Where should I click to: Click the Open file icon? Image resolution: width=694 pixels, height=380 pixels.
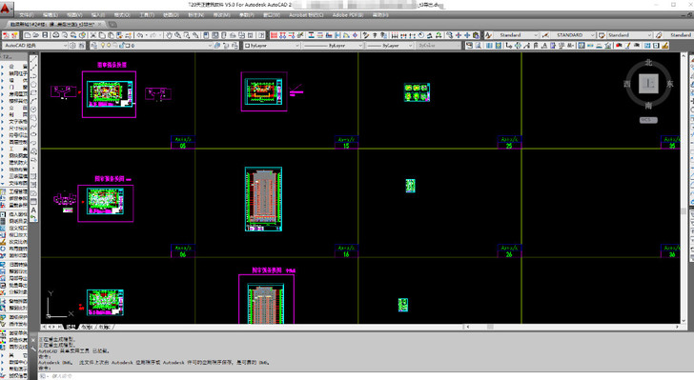(x=36, y=35)
